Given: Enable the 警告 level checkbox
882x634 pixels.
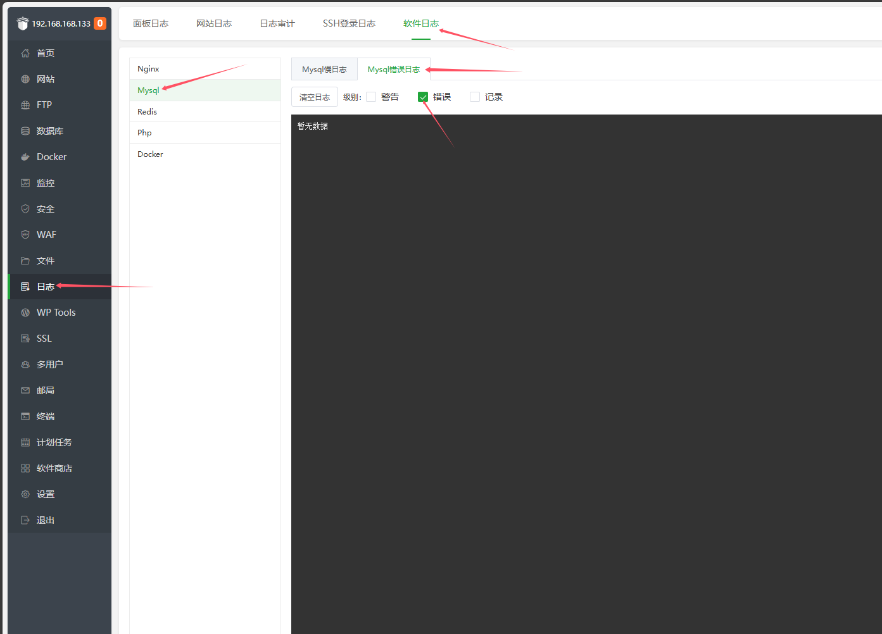Looking at the screenshot, I should [x=371, y=97].
